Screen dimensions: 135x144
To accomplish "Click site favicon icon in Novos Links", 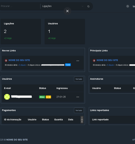I will click(6, 60).
